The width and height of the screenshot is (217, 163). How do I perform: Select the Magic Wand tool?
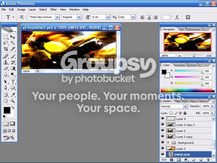point(12,43)
